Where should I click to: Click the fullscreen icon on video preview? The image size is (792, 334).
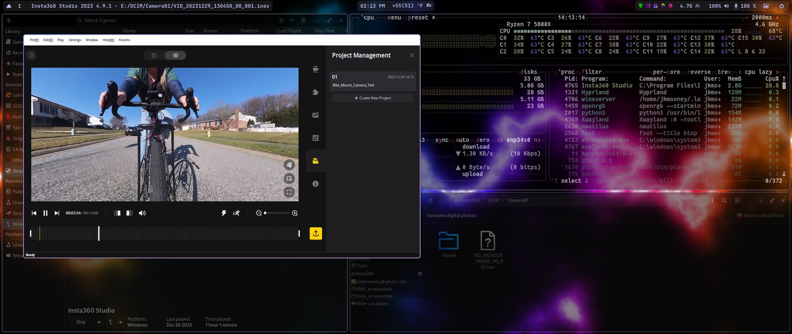coord(289,192)
